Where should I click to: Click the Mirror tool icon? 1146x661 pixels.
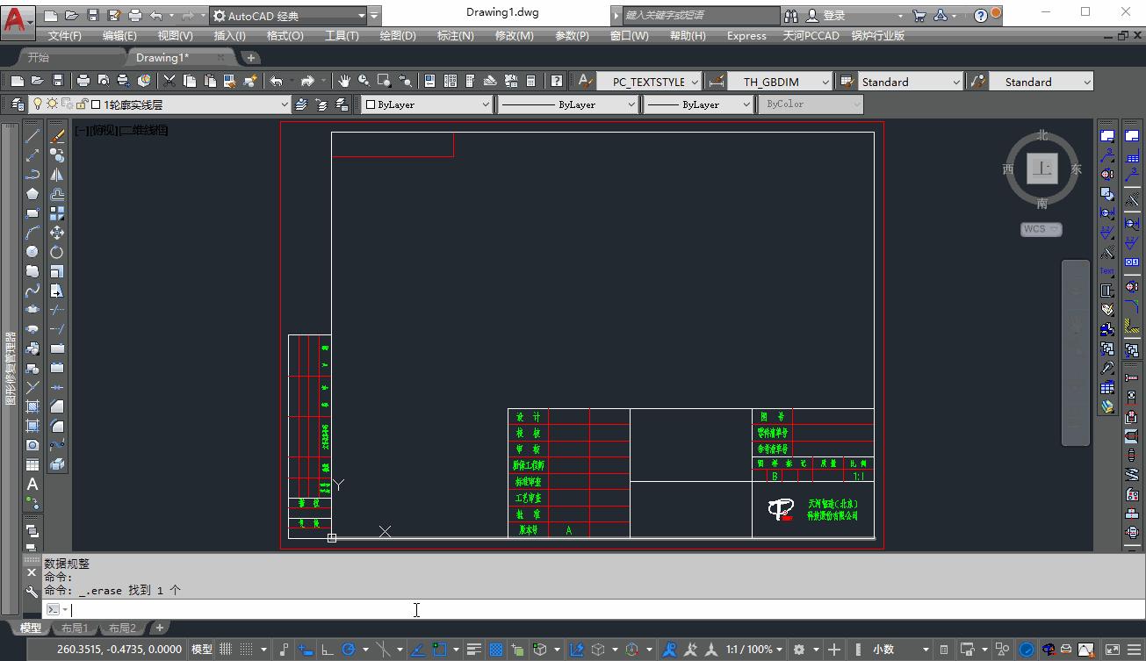57,175
